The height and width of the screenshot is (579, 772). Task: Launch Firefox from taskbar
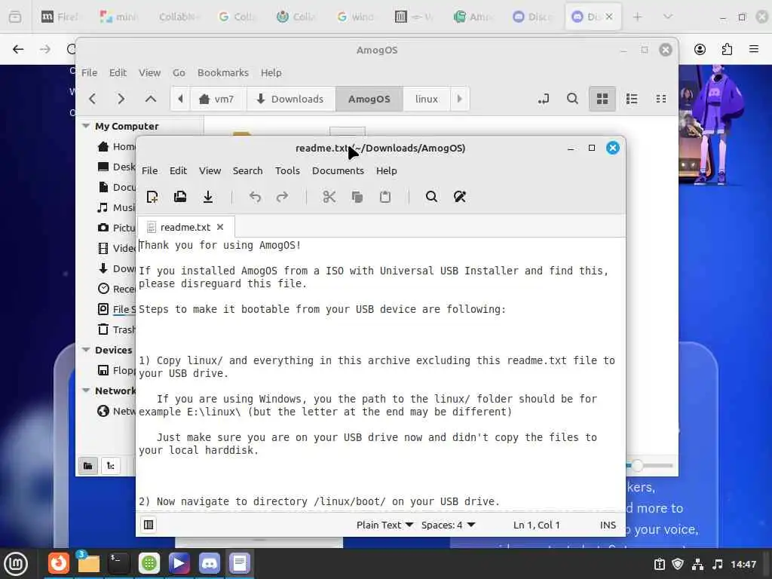[x=58, y=563]
